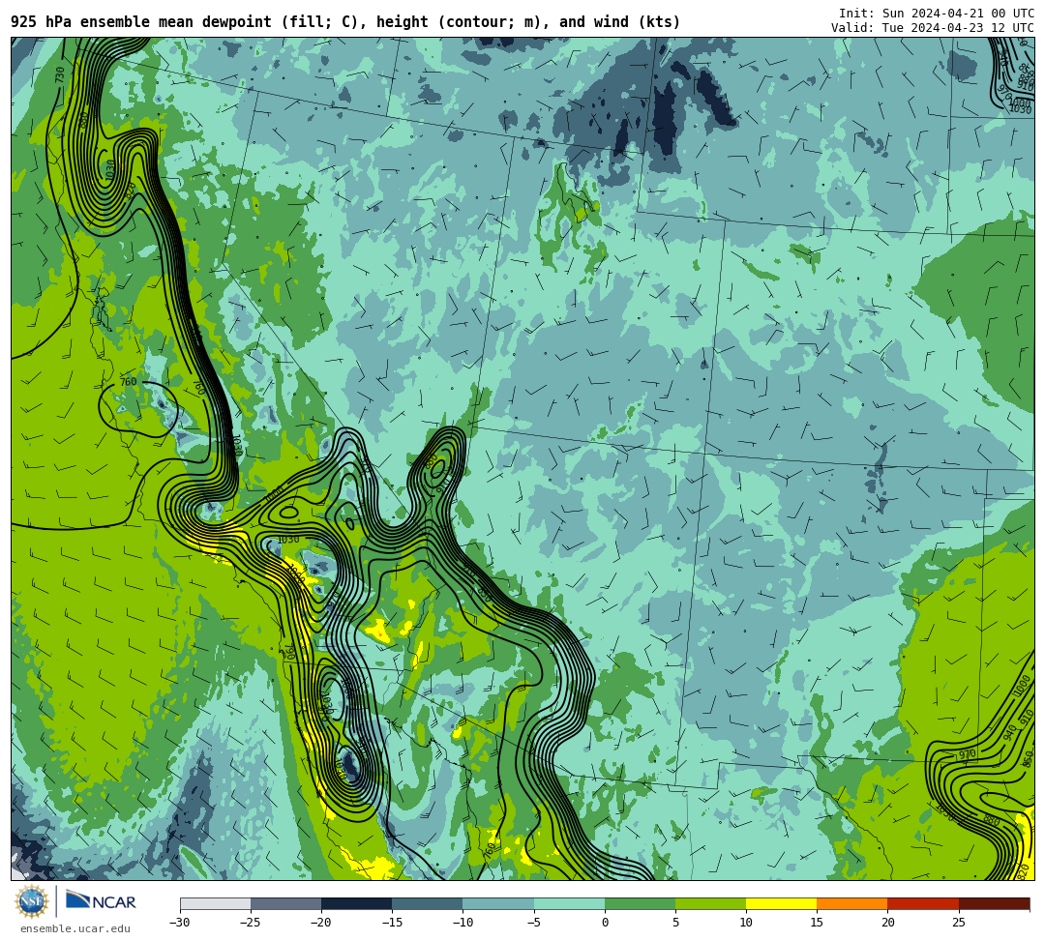Click the colorbar tick label 15
This screenshot has width=1045, height=941.
click(817, 923)
